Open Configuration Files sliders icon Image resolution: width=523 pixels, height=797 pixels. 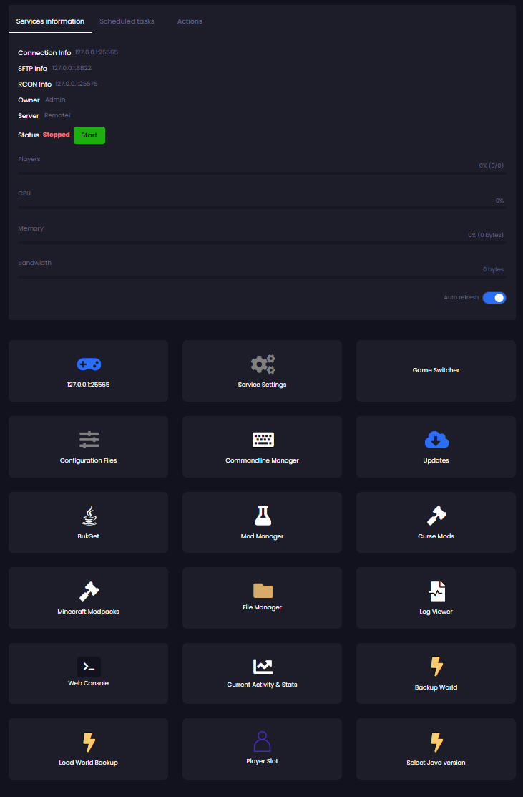point(89,440)
